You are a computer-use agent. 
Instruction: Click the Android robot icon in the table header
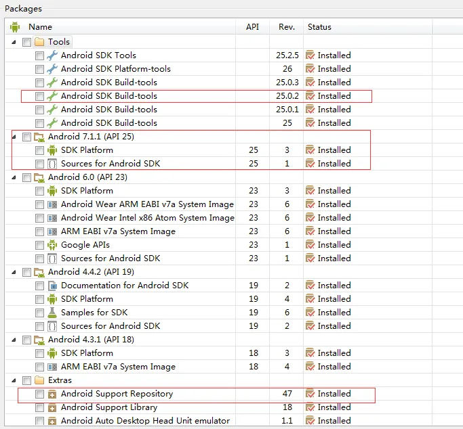click(x=15, y=27)
